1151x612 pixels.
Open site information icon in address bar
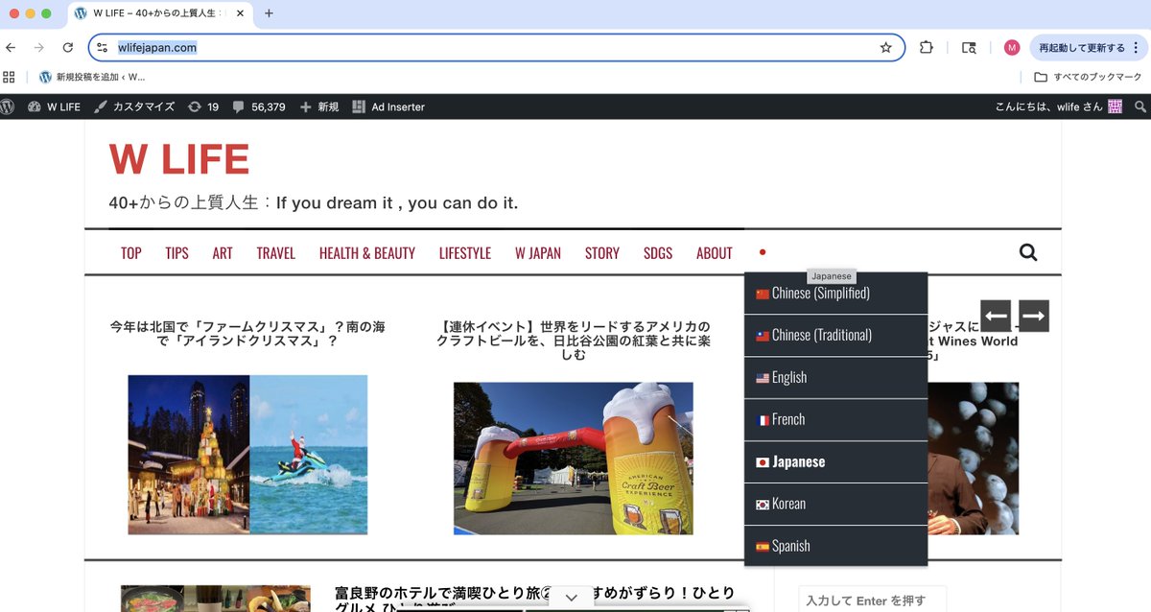(103, 47)
